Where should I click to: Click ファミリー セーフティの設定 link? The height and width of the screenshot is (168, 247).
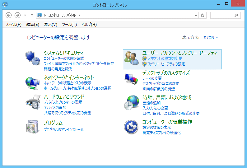pos(166,64)
